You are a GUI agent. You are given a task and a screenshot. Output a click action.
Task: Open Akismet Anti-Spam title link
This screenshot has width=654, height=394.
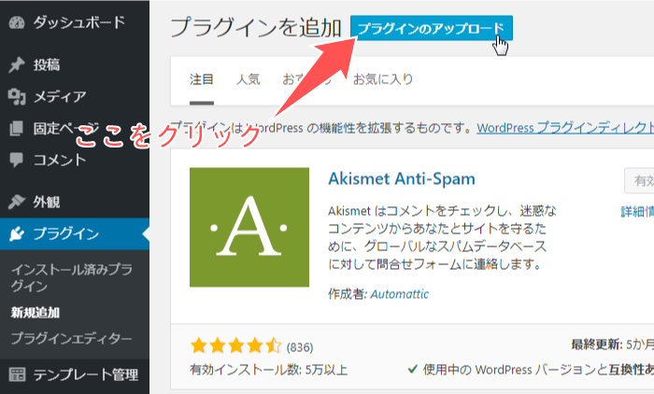tap(402, 179)
